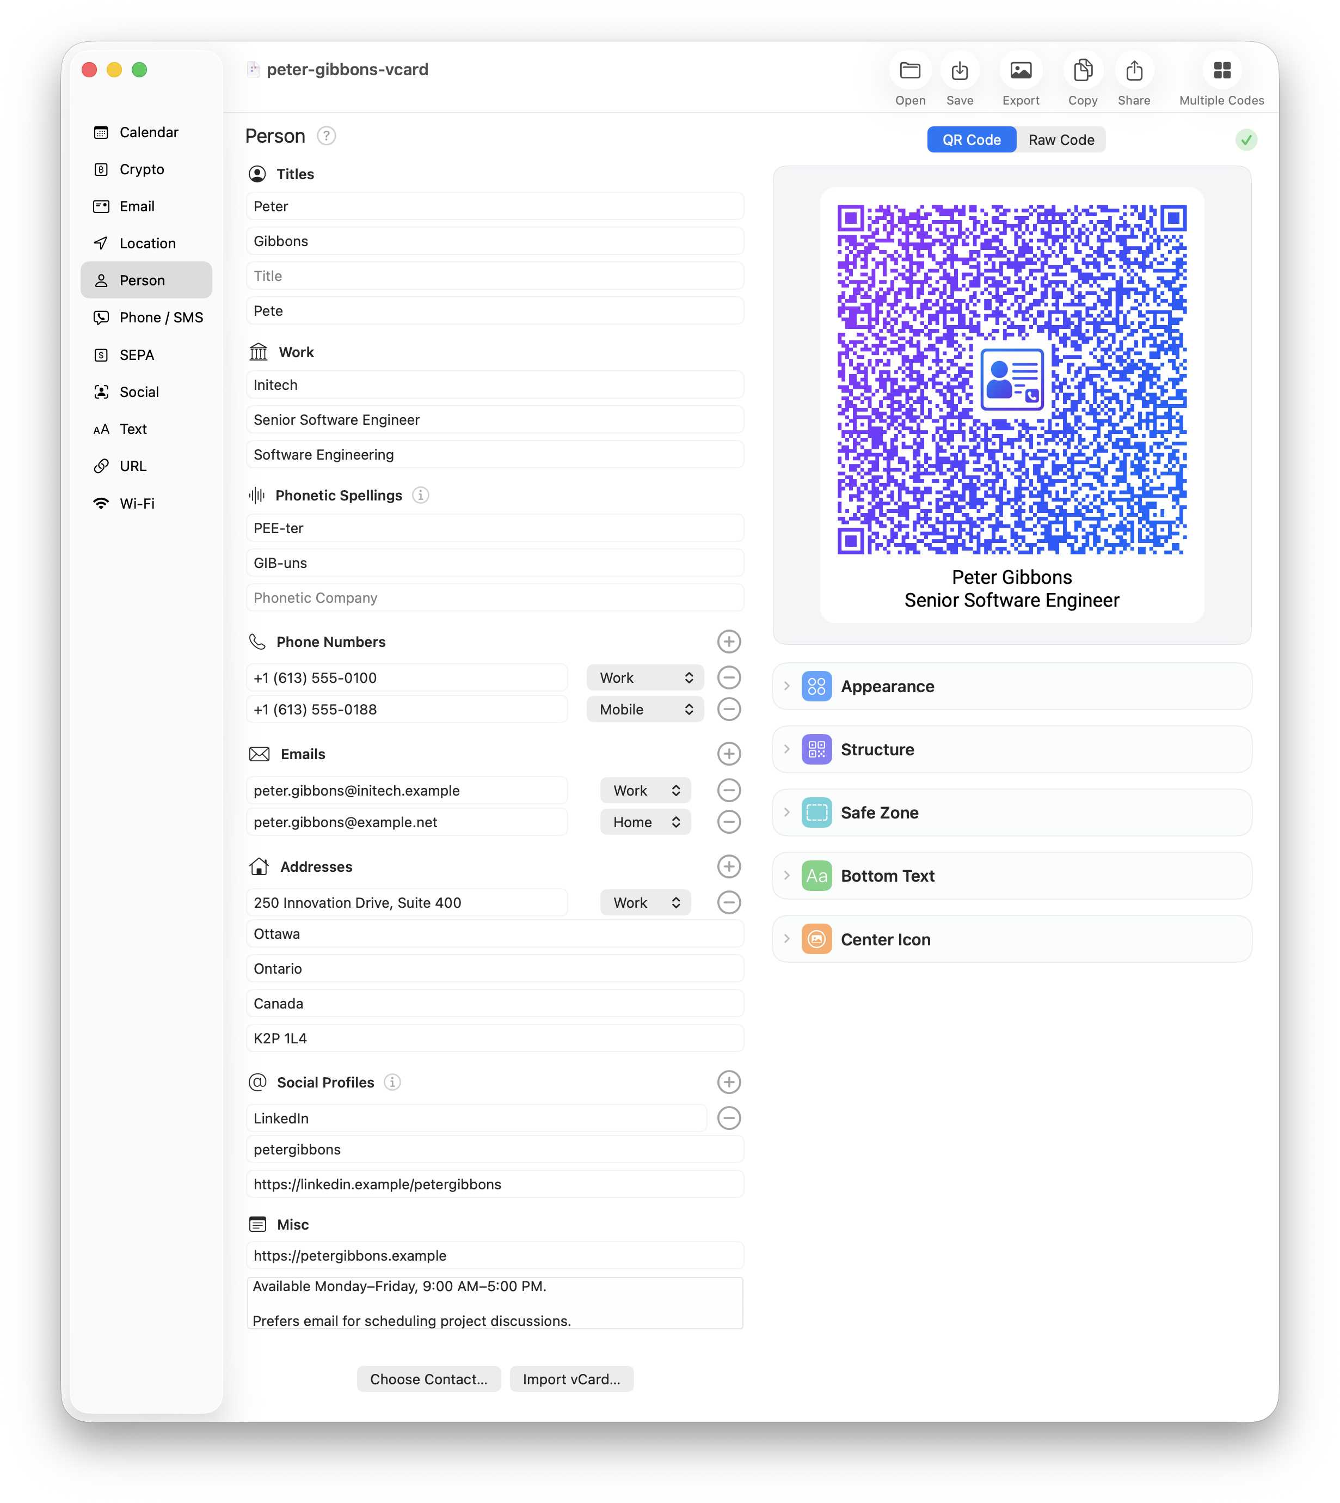Screen dimensions: 1340x1503
Task: Click the Copy toolbar icon
Action: (x=1083, y=71)
